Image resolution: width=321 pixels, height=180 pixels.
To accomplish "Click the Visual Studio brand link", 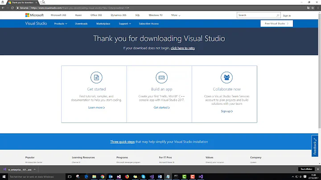I will [36, 23].
